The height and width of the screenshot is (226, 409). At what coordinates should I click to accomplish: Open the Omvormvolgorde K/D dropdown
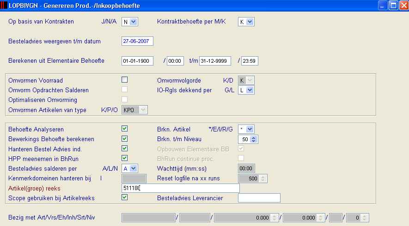250,80
